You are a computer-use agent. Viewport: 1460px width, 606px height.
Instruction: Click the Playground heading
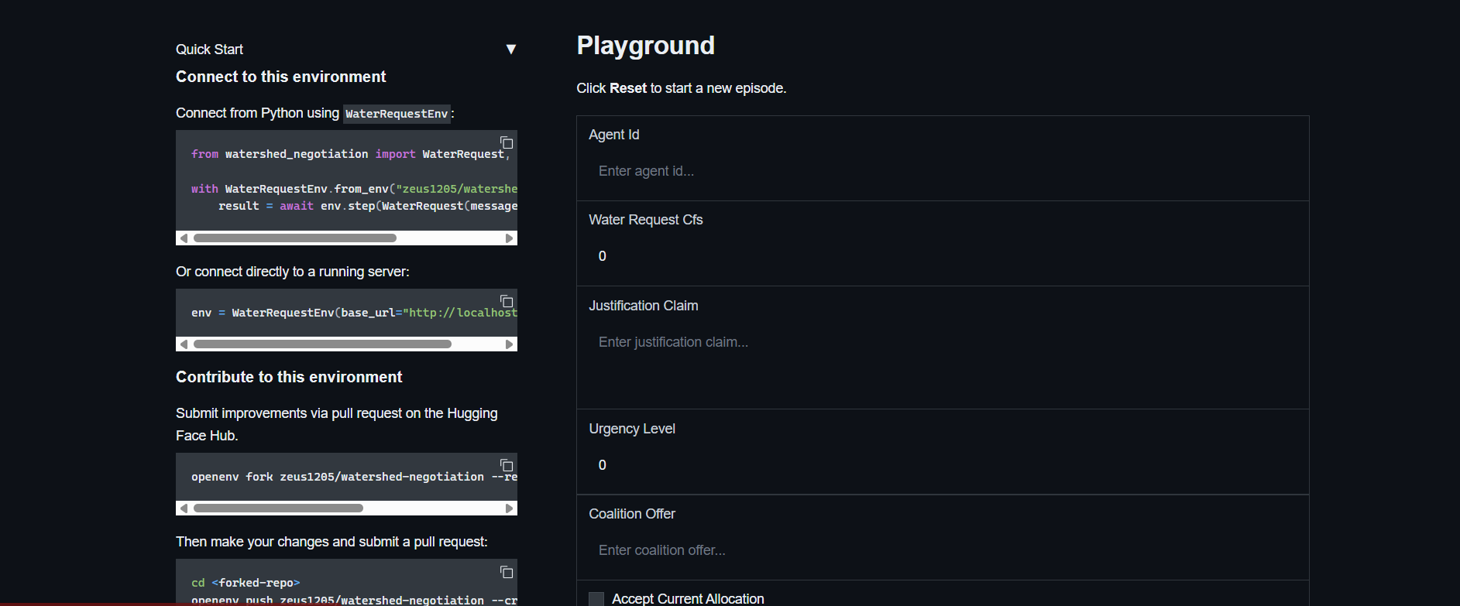[645, 46]
